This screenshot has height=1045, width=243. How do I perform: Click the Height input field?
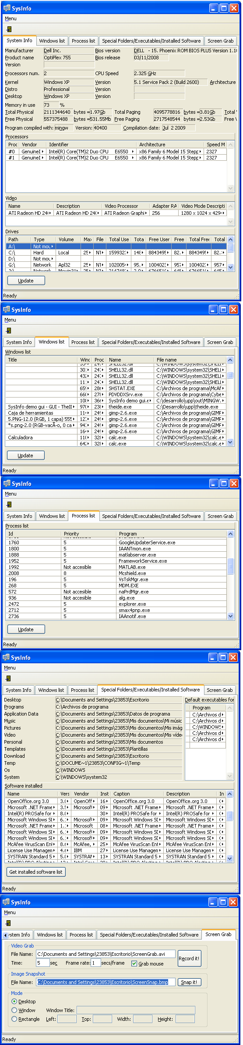pos(185,1019)
